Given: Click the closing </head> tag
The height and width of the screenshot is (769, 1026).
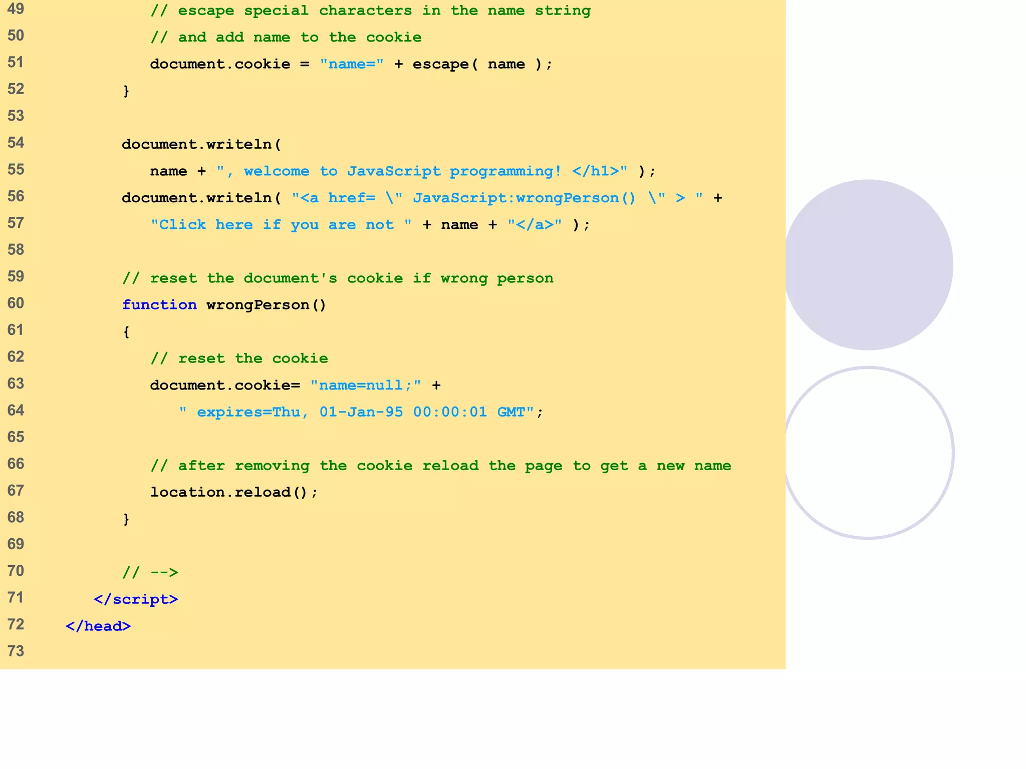Looking at the screenshot, I should point(98,626).
